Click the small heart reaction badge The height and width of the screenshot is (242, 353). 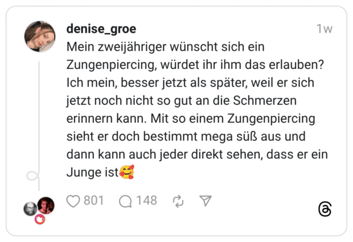[40, 219]
